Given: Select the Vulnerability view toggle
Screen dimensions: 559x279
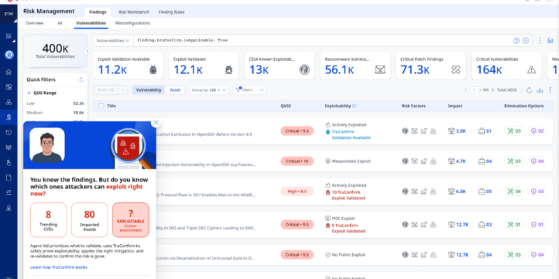Looking at the screenshot, I should [149, 90].
